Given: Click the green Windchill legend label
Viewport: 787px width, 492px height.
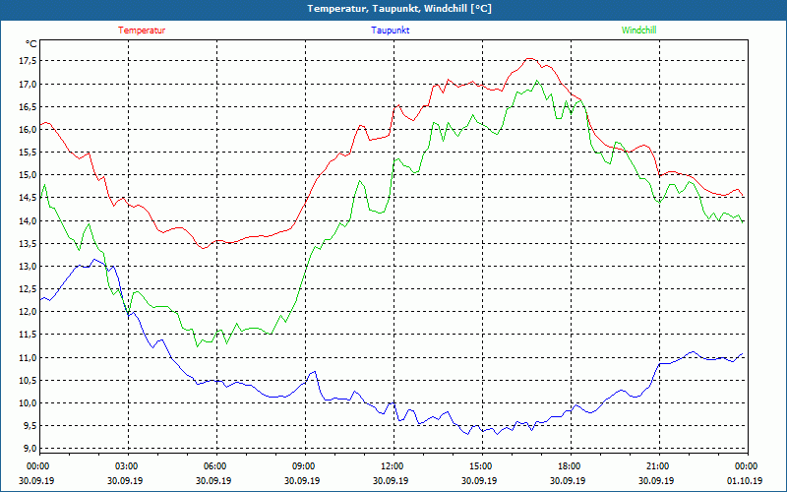Looking at the screenshot, I should pyautogui.click(x=638, y=31).
